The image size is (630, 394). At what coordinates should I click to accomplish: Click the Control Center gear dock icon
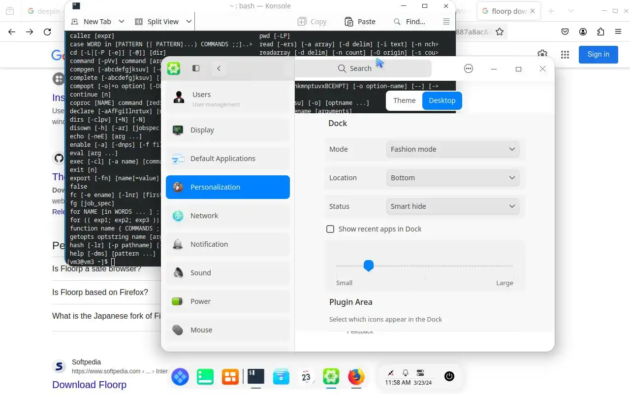(x=331, y=377)
